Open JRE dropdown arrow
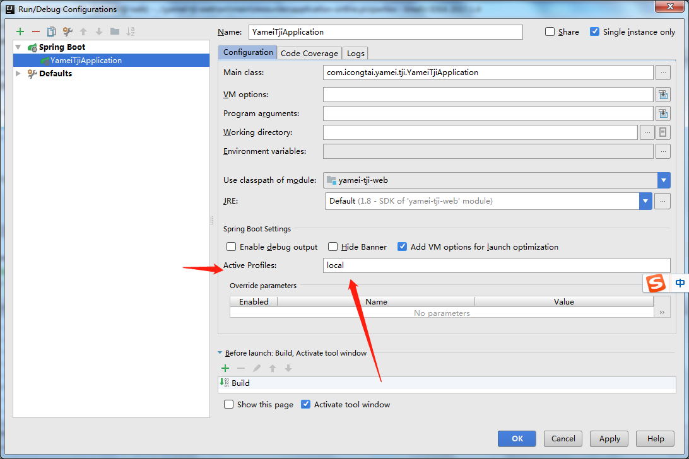Screen dimensions: 689x459 pos(645,201)
